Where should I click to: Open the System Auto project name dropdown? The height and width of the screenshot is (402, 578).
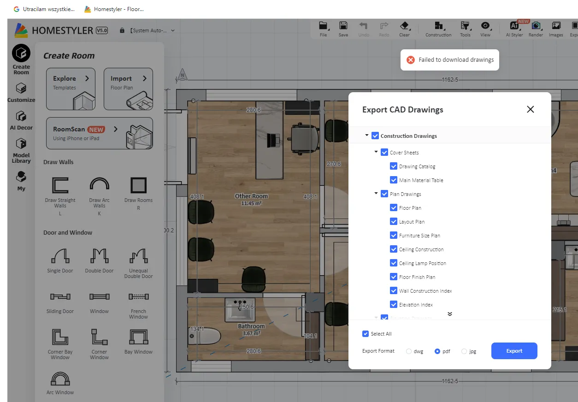pos(173,30)
